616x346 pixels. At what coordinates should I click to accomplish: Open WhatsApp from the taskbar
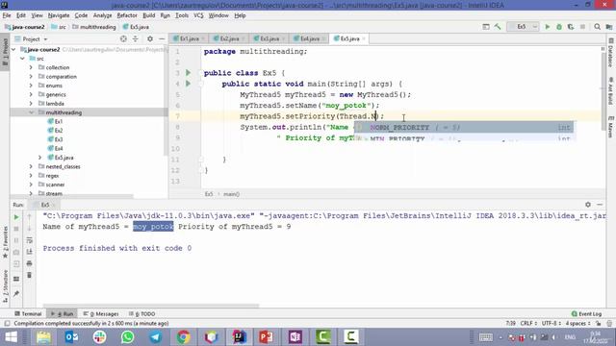click(127, 337)
